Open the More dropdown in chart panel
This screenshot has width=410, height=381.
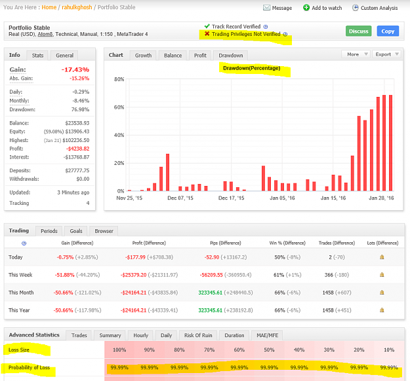tap(356, 54)
